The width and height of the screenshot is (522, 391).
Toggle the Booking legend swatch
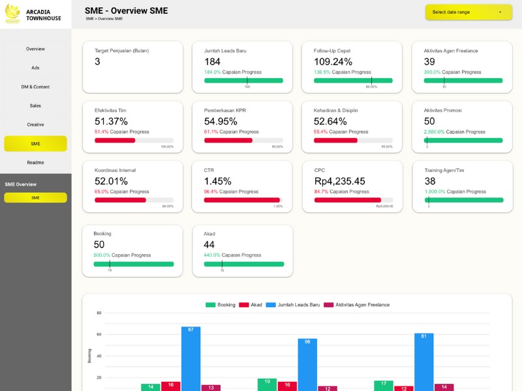coord(210,304)
